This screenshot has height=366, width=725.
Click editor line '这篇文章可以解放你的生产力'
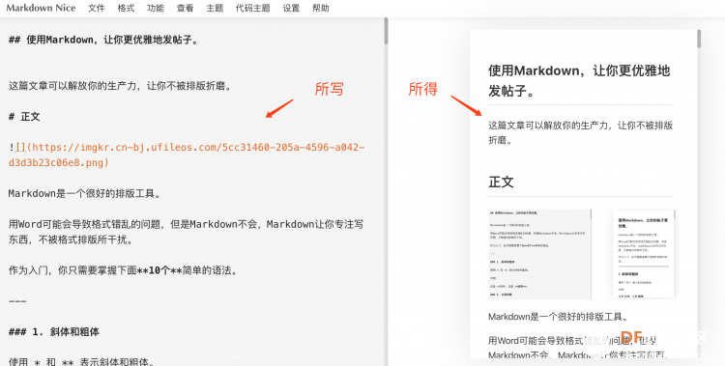(x=120, y=86)
